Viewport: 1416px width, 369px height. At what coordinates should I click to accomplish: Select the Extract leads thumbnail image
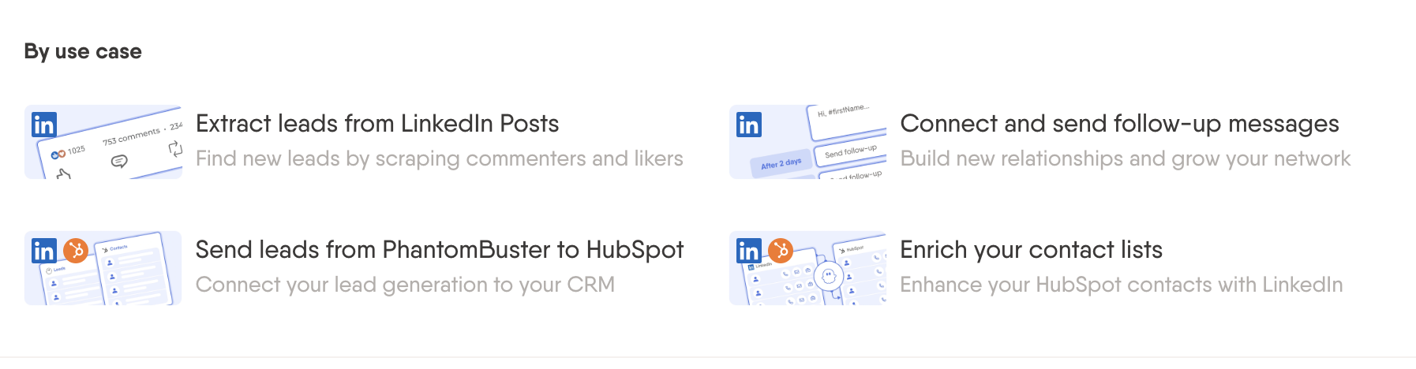[x=103, y=142]
